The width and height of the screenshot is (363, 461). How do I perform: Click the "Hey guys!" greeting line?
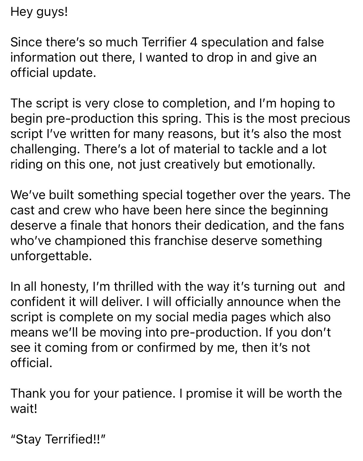(39, 13)
